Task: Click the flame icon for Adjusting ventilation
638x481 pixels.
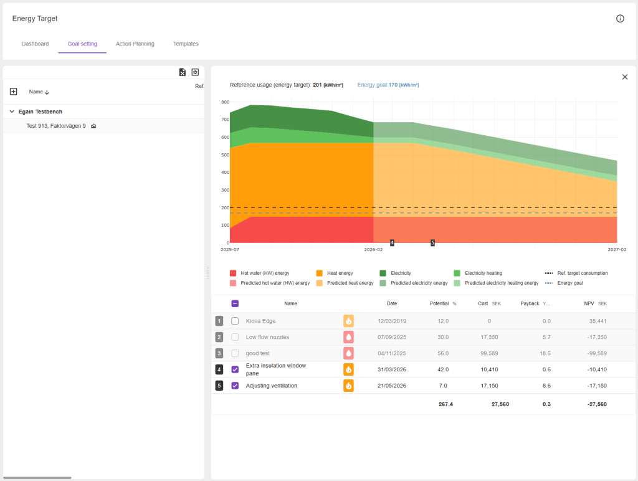Action: (348, 386)
